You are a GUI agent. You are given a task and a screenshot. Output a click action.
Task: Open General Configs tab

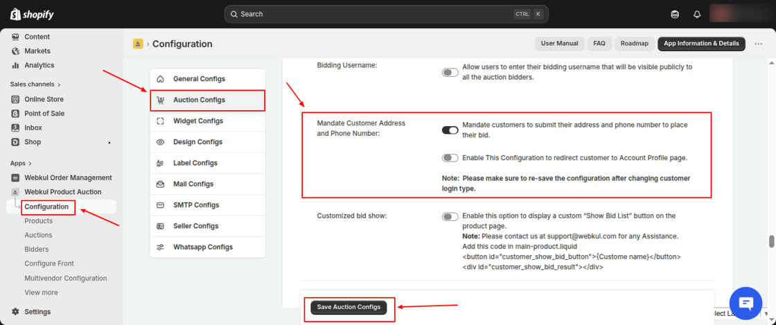pos(207,79)
